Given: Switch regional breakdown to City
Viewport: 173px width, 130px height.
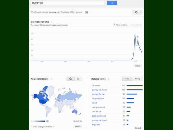Looking at the screenshot, I should coord(81,121).
